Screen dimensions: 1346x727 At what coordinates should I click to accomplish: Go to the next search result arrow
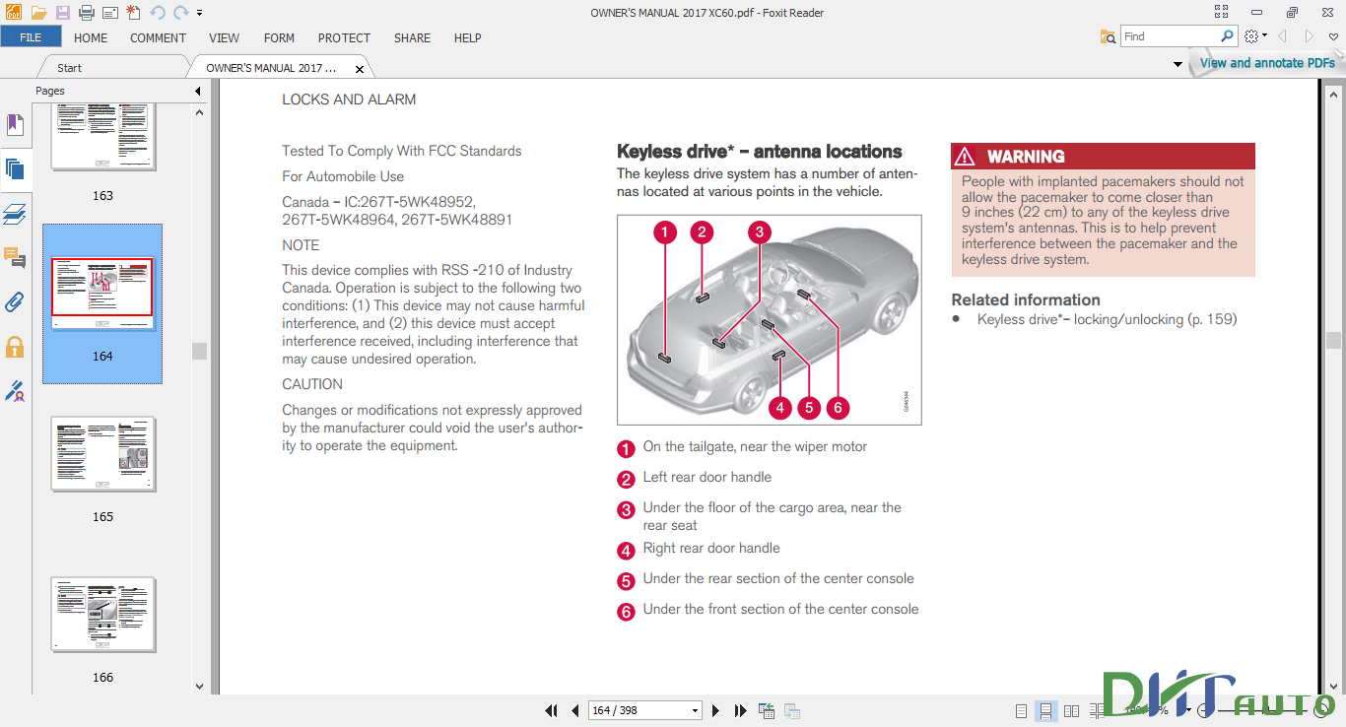[x=1310, y=36]
